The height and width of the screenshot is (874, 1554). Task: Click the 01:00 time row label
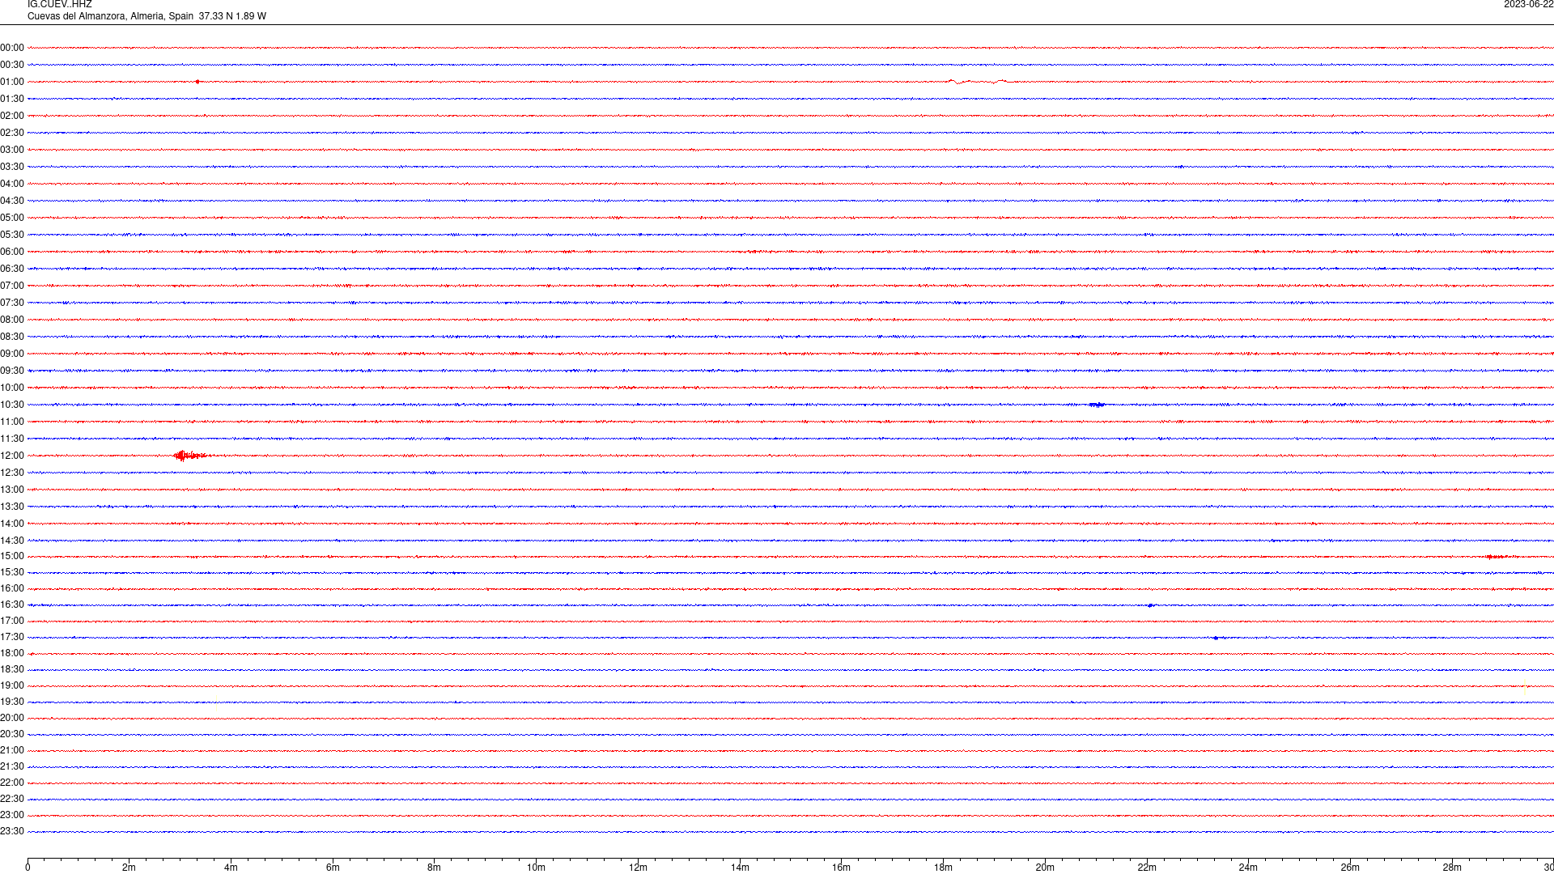(x=12, y=82)
